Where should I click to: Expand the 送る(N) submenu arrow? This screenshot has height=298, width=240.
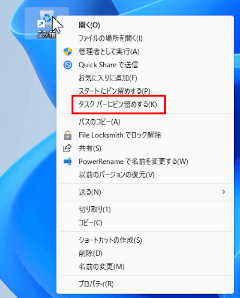(x=224, y=192)
